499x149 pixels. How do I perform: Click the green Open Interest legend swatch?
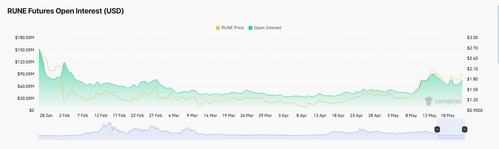[250, 28]
